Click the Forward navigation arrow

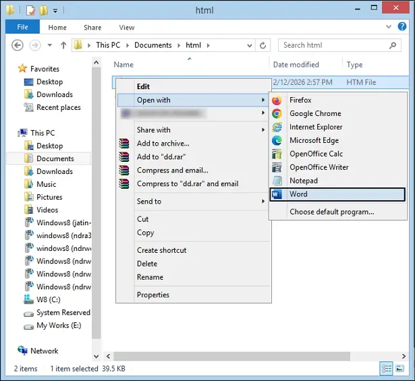point(35,45)
